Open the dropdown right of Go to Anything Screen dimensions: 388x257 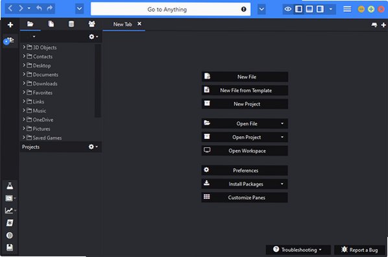(261, 9)
